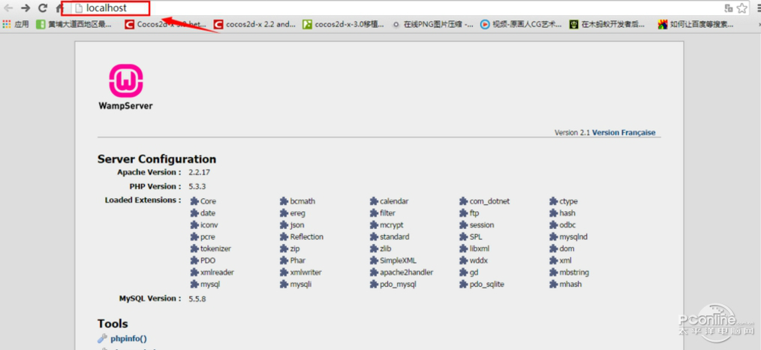The height and width of the screenshot is (350, 761).
Task: Open the 视频-原画人CG艺术... bookmark
Action: click(x=522, y=24)
